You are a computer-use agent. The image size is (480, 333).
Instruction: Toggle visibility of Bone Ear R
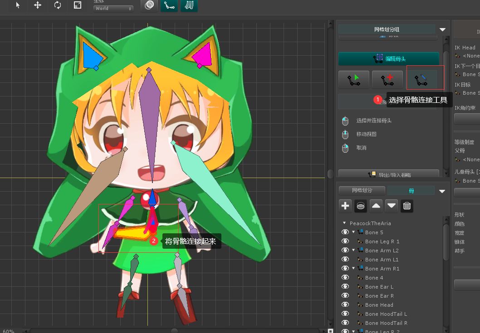(345, 295)
